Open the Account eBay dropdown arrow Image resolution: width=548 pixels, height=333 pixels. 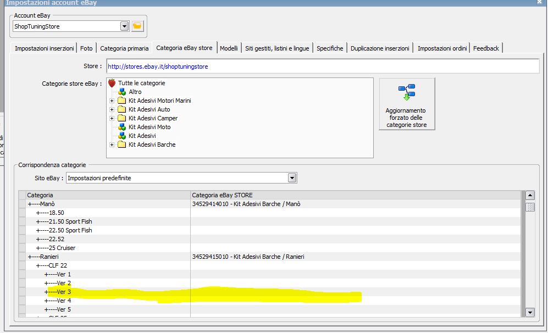pyautogui.click(x=124, y=26)
